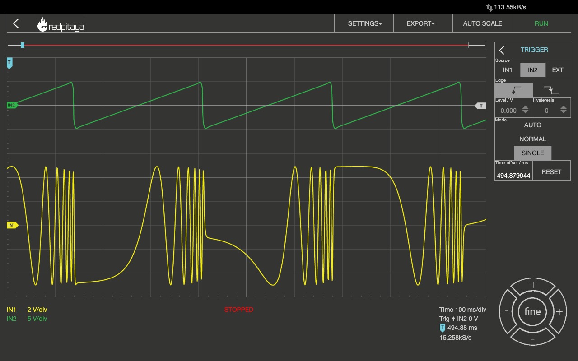
Task: Click the joystick up plus button
Action: pyautogui.click(x=533, y=285)
